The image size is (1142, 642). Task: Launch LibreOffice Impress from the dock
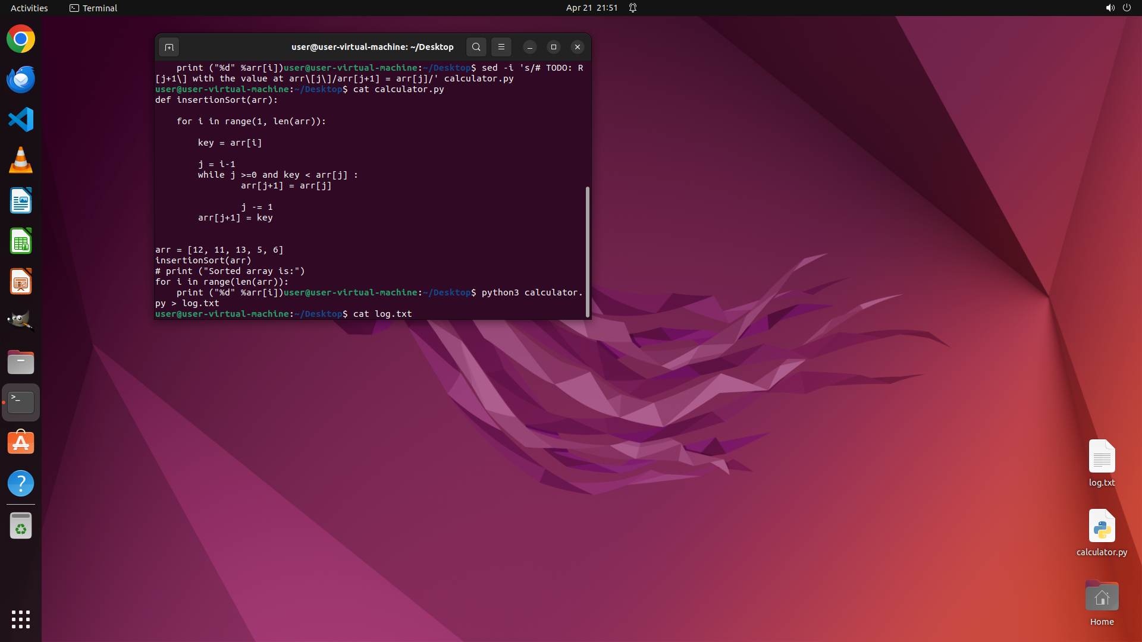pos(21,282)
